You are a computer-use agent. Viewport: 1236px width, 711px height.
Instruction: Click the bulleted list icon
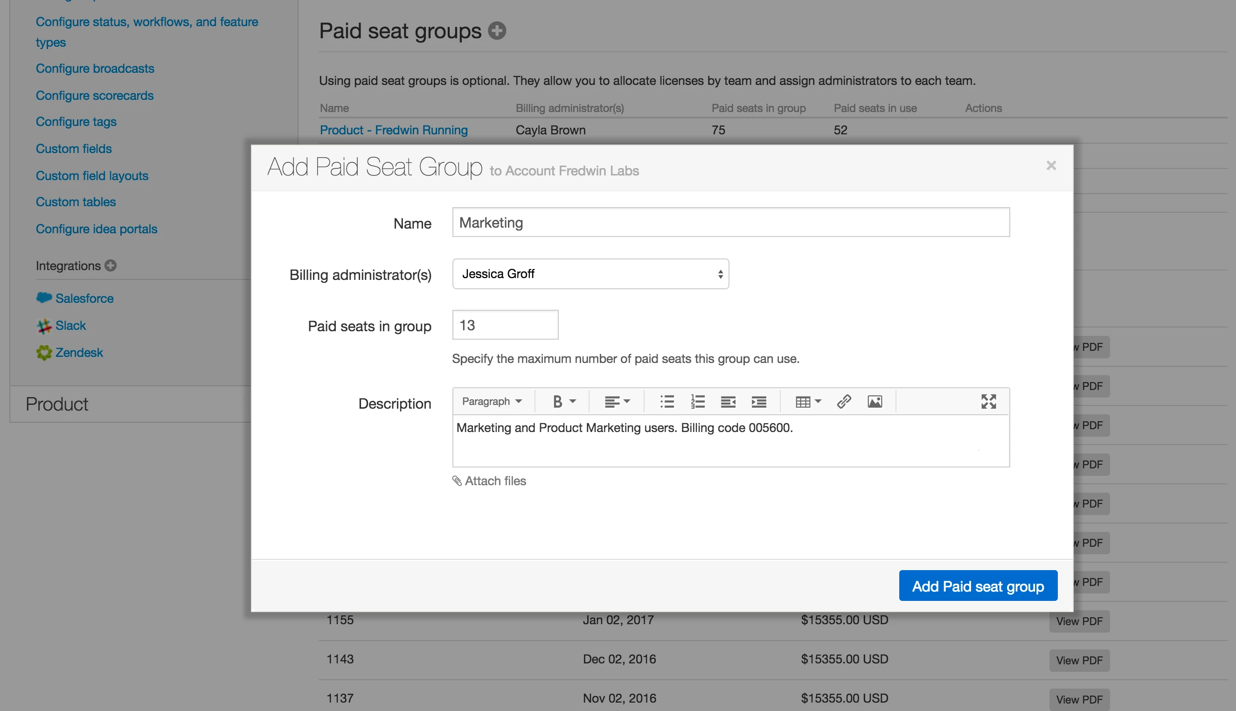[x=667, y=401]
